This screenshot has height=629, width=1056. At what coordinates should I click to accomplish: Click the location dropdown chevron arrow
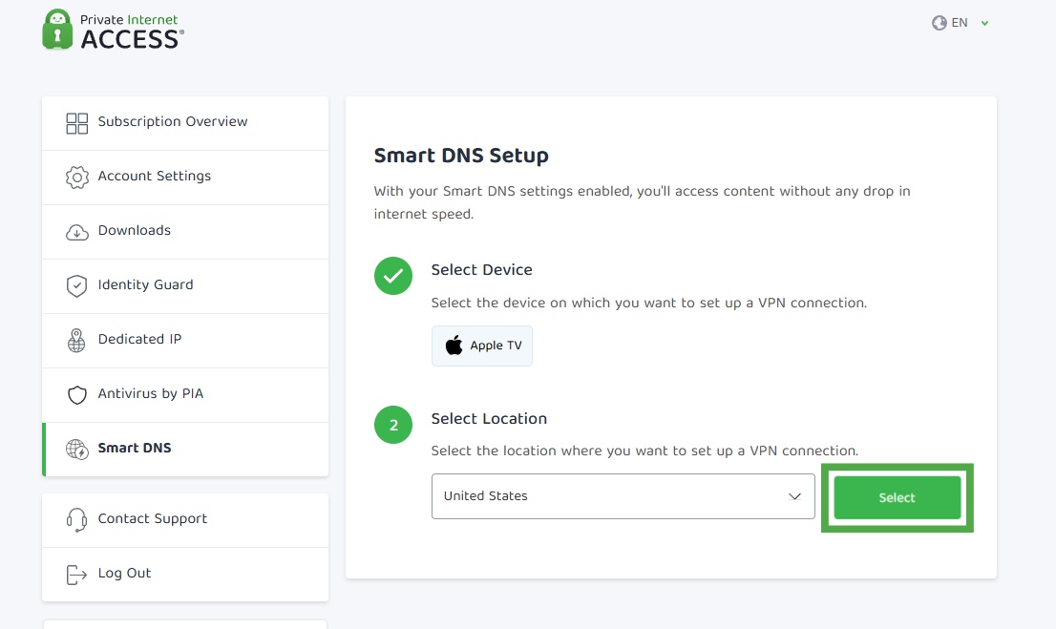[794, 496]
